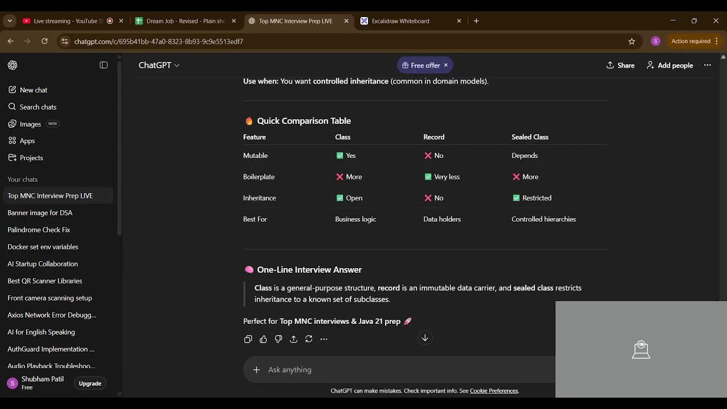Click the scroll-to-bottom arrow button
The height and width of the screenshot is (409, 727).
[425, 338]
